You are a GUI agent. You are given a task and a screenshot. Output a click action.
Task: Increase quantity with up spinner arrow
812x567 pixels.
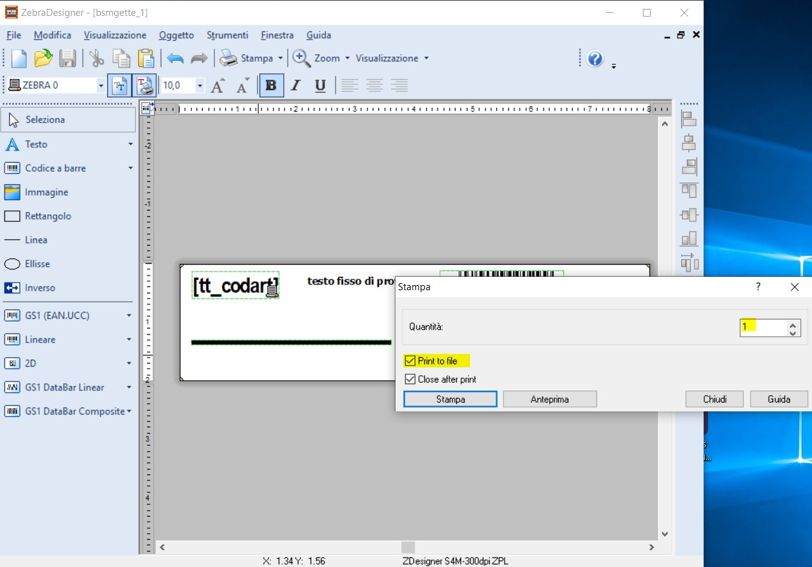pyautogui.click(x=793, y=323)
